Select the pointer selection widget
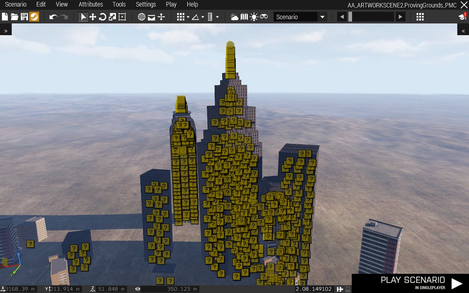469x293 pixels. coord(83,17)
